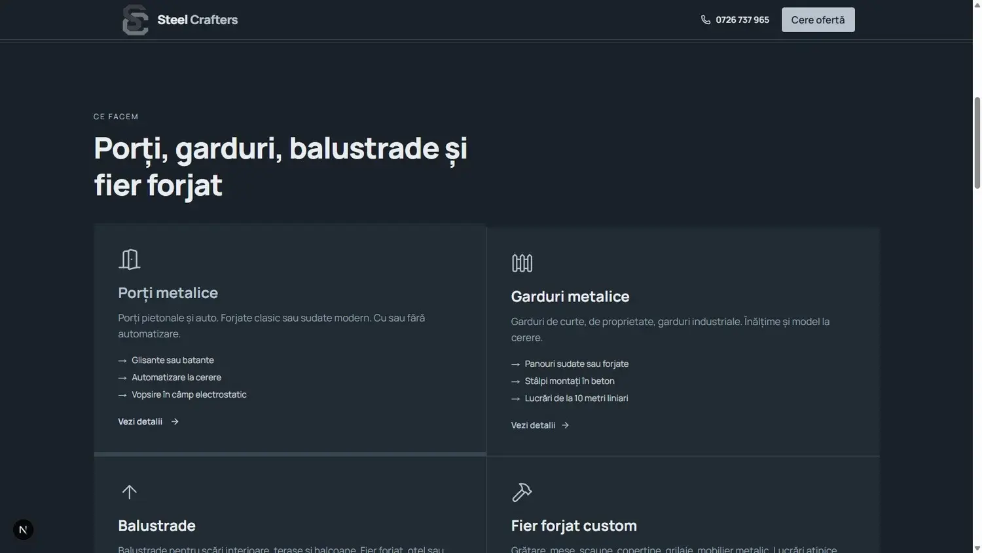
Task: Click the arrow bullet beside Glisante sau batante
Action: pyautogui.click(x=122, y=360)
